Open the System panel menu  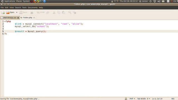coord(26,1)
